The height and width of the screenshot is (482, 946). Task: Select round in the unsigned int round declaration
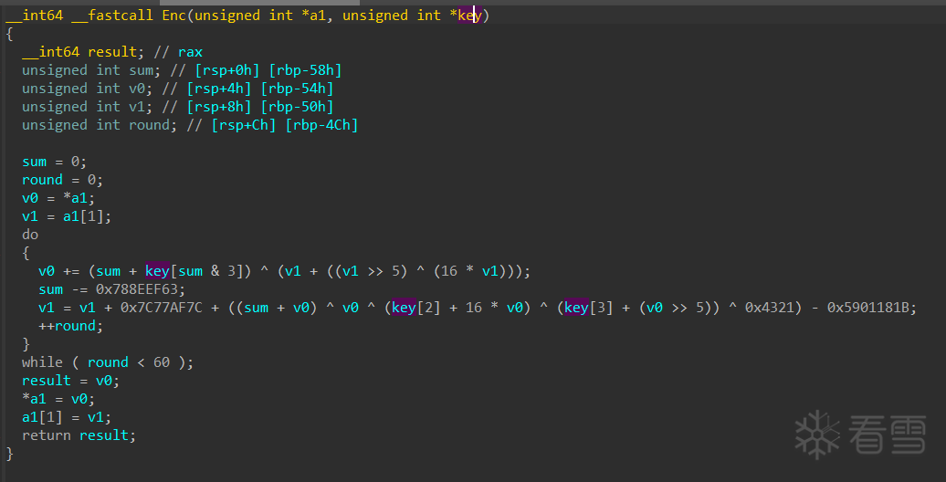(150, 125)
